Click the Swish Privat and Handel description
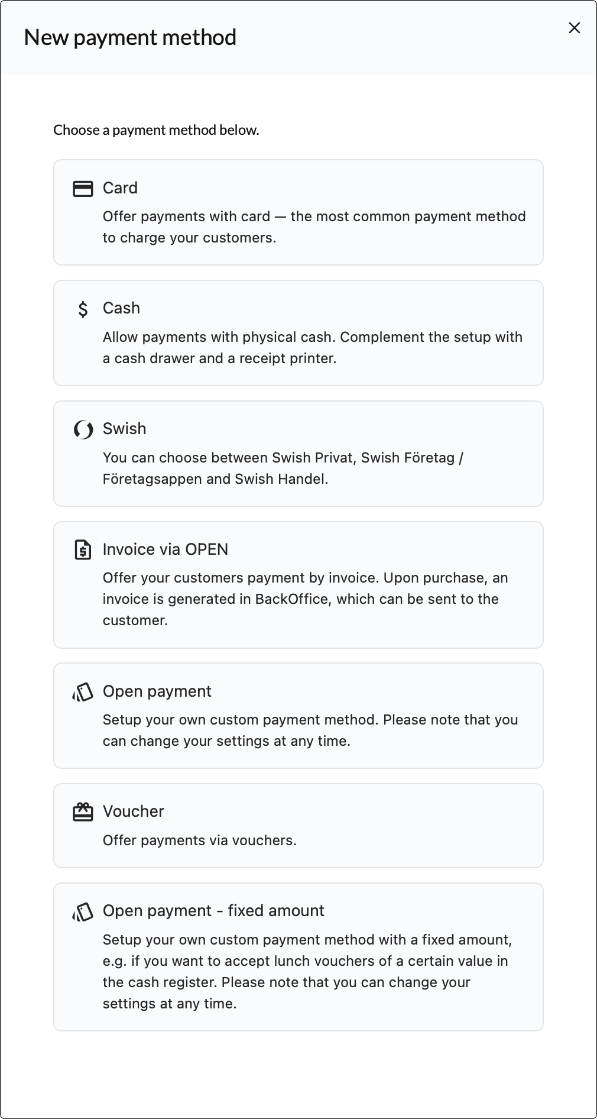This screenshot has height=1119, width=597. coord(283,468)
